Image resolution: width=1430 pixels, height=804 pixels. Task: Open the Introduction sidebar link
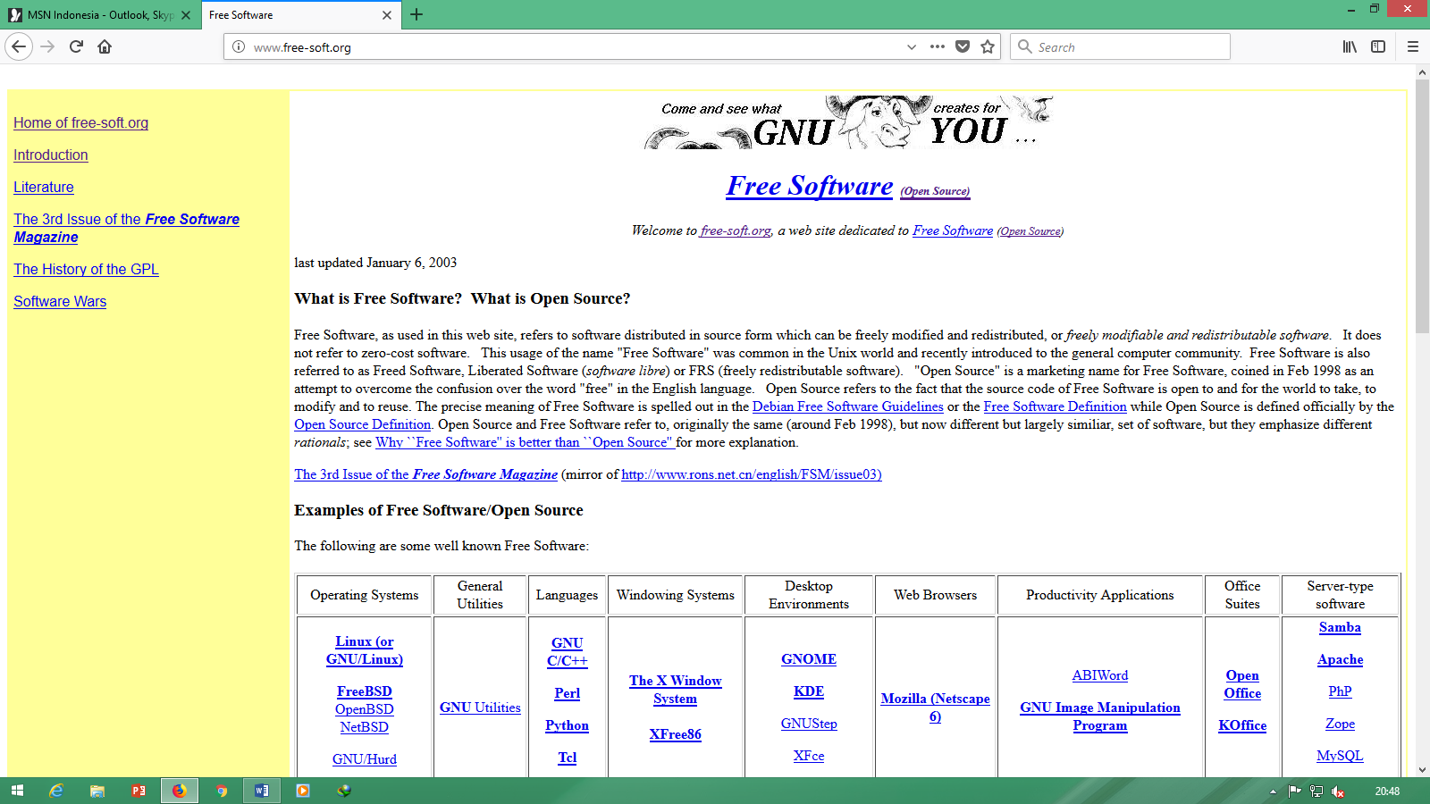click(x=51, y=155)
